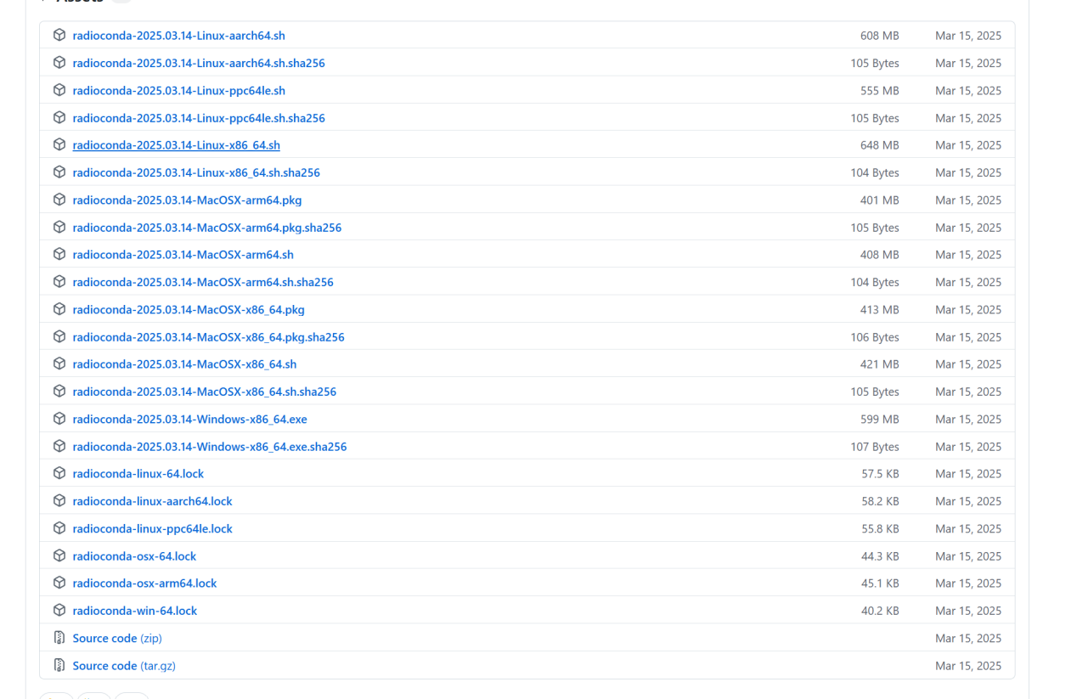Download radioconda-2025.03.14-MacOSX-arm64.pkg
Viewport: 1077px width, 699px height.
pos(187,200)
